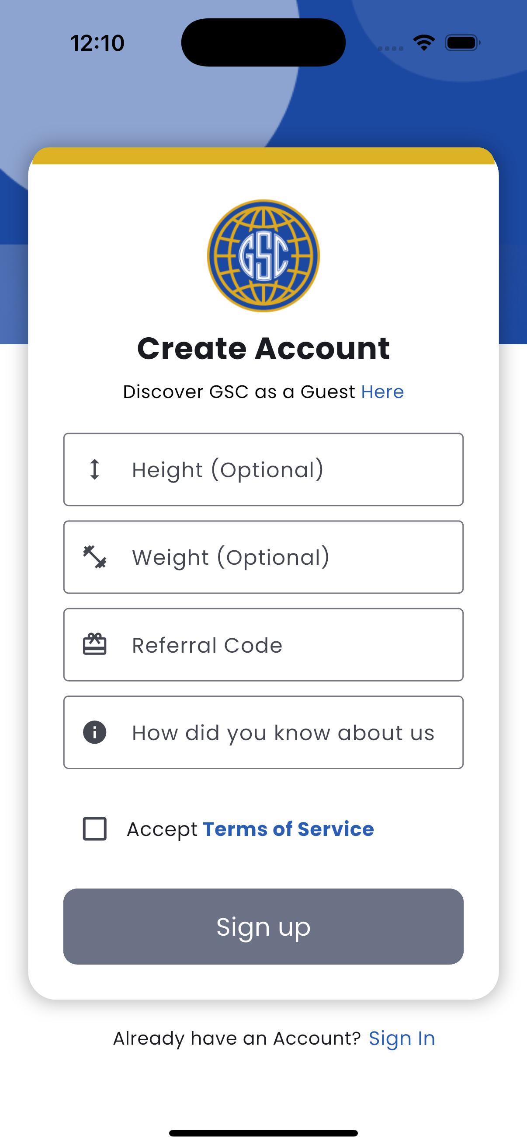Open the Terms of Service link
527x1147 pixels.
tap(288, 829)
